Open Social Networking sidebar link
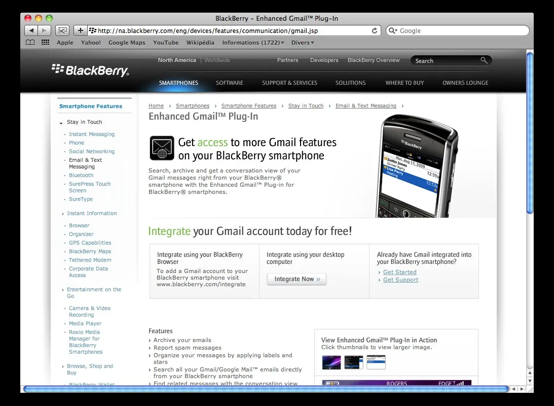This screenshot has height=406, width=554. 92,151
